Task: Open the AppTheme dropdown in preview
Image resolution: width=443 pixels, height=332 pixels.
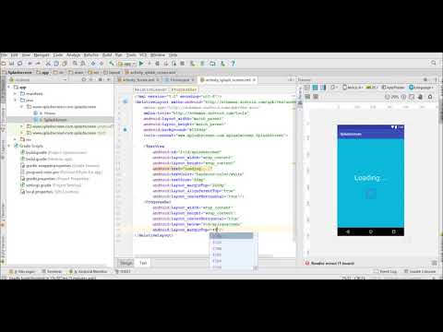Action: 393,88
